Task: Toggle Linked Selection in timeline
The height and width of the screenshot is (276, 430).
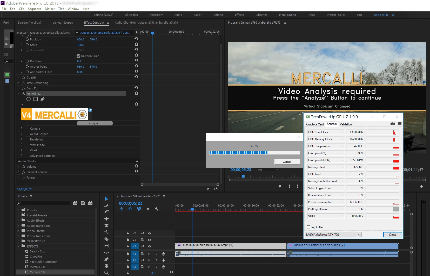Action: (139, 209)
